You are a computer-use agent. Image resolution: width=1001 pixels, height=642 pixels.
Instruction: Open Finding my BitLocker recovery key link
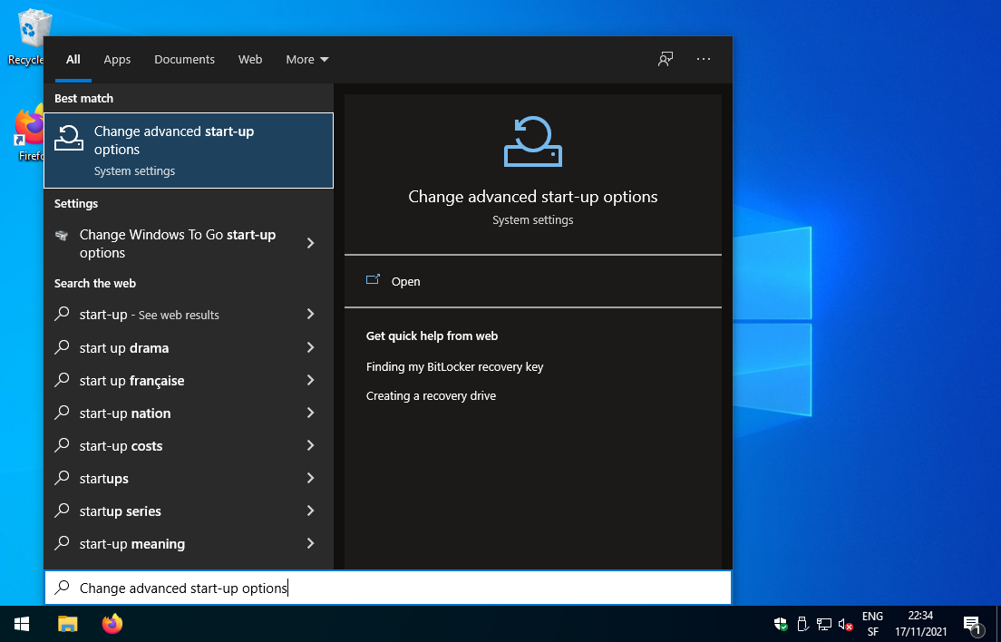454,366
